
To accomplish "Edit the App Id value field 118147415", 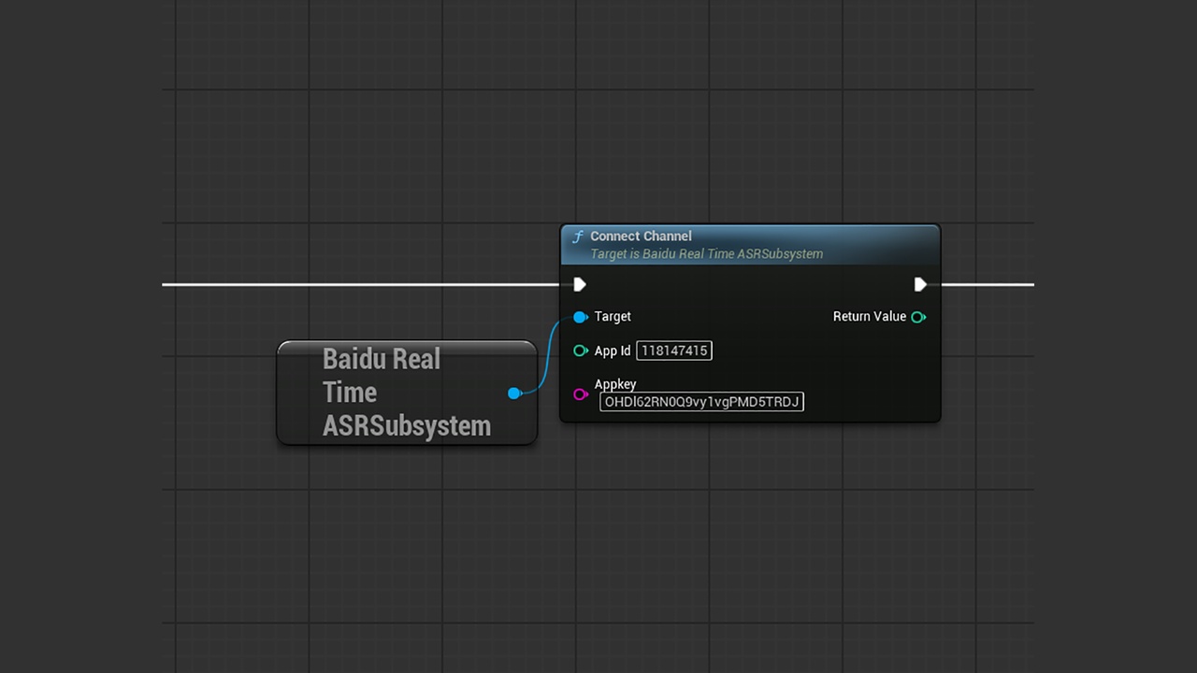I will 674,351.
